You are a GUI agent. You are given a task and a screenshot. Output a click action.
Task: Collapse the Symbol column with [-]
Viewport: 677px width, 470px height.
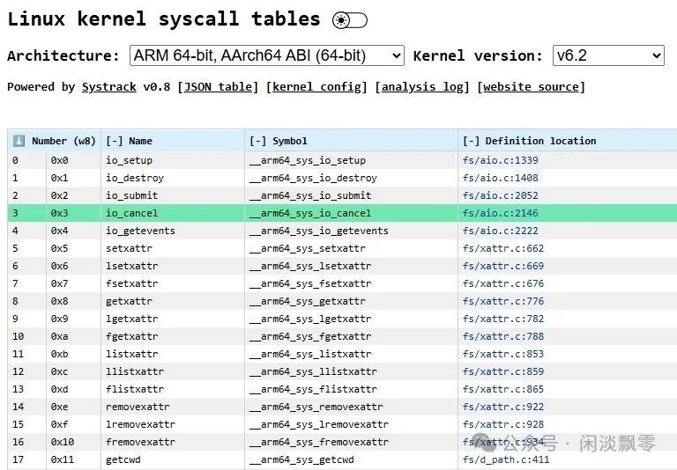[x=258, y=141]
